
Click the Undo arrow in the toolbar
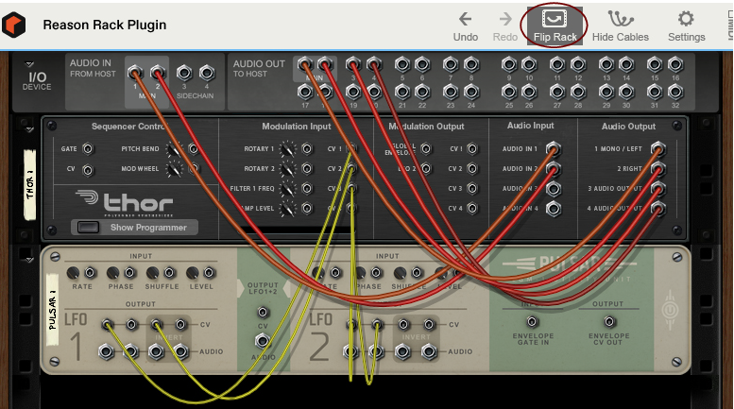tap(466, 19)
